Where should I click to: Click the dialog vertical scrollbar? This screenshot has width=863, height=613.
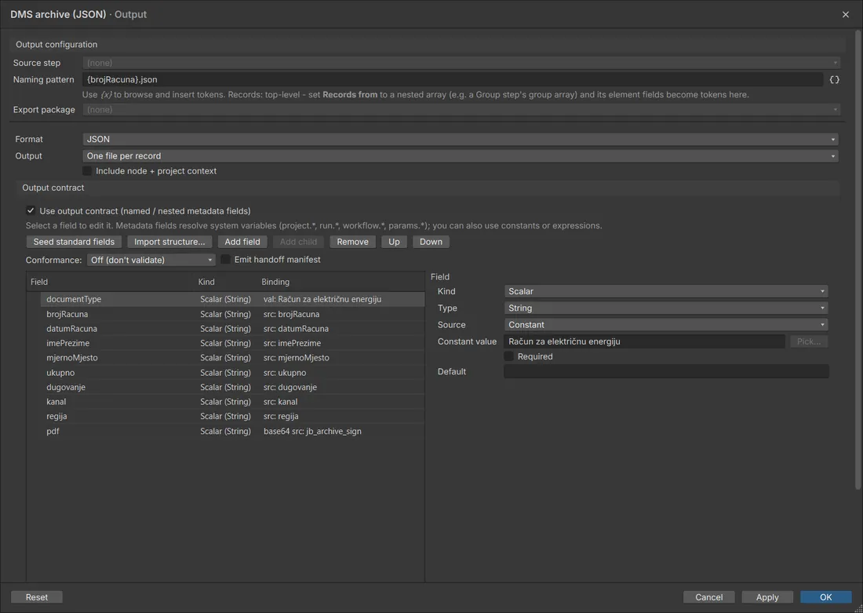point(858,259)
